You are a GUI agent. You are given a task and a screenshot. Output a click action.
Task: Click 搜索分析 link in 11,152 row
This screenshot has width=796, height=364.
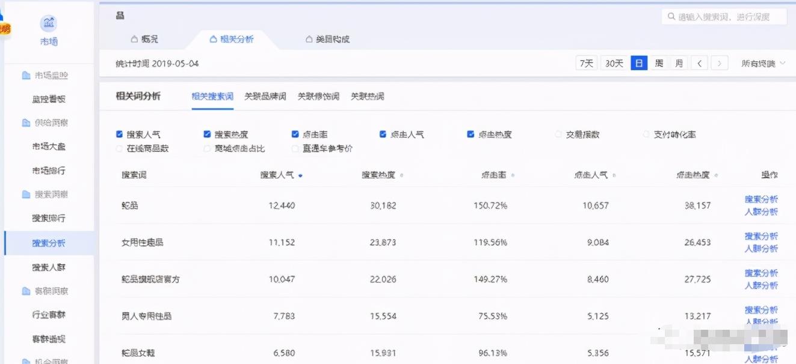(761, 236)
